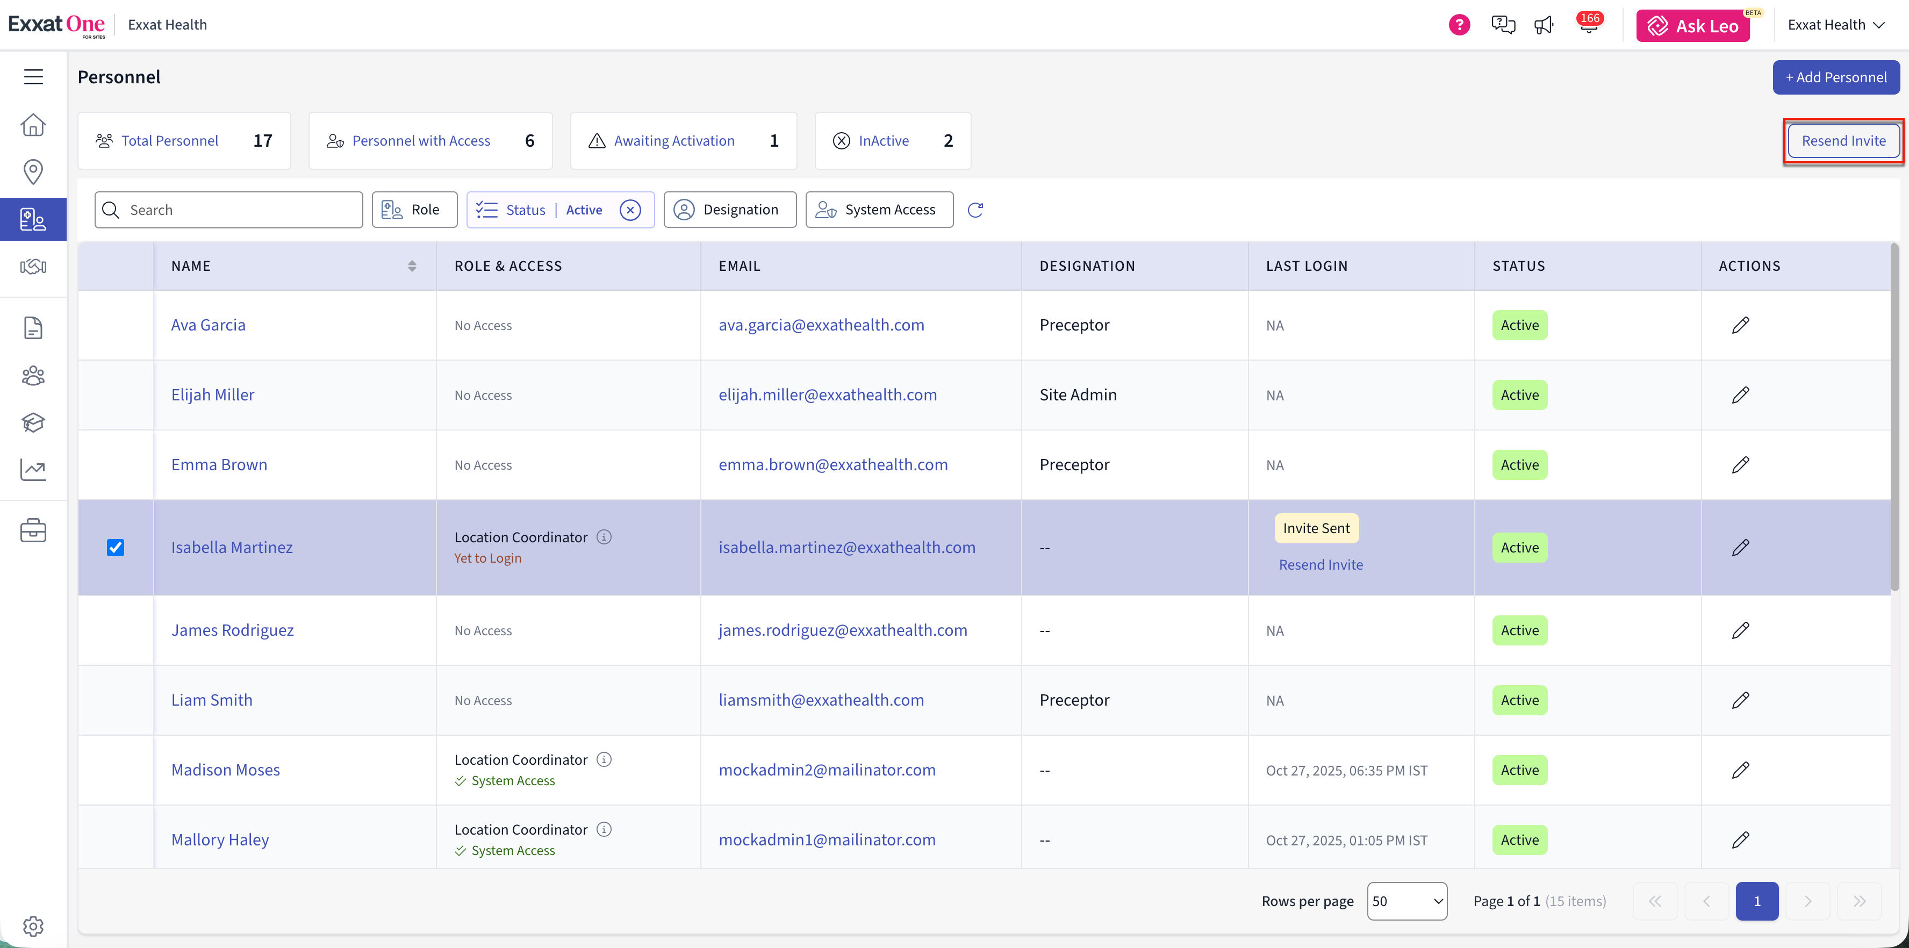
Task: Open the System Access filter dropdown
Action: [880, 210]
